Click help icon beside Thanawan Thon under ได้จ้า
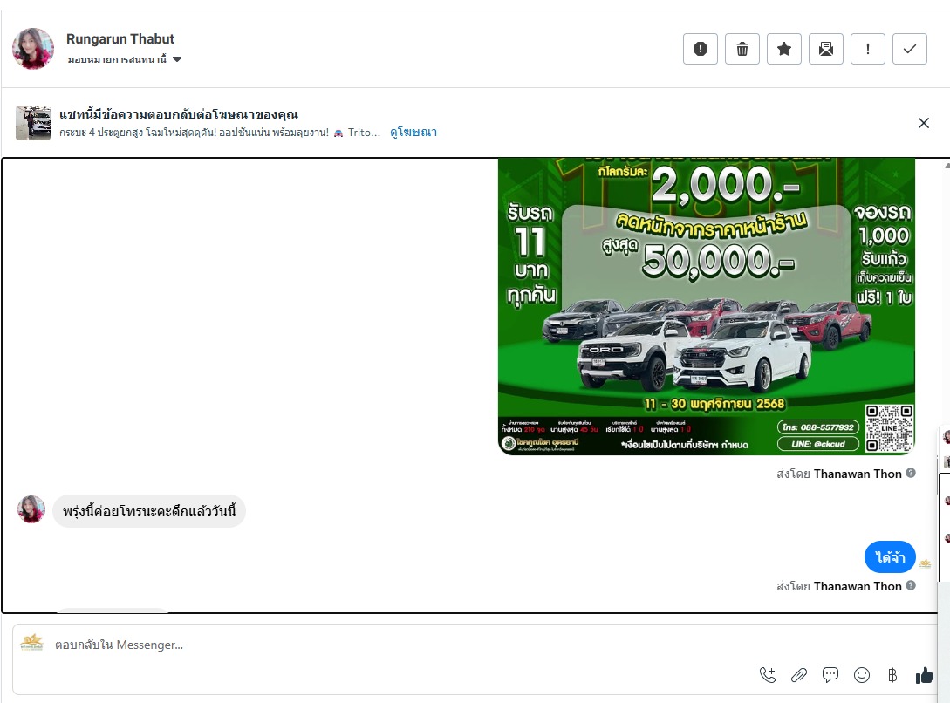 coord(911,585)
